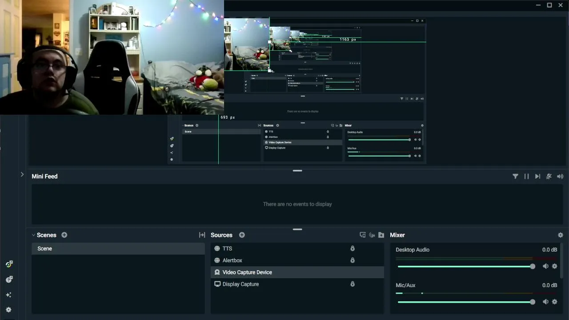Add a source folder with folder-plus icon

click(381, 235)
